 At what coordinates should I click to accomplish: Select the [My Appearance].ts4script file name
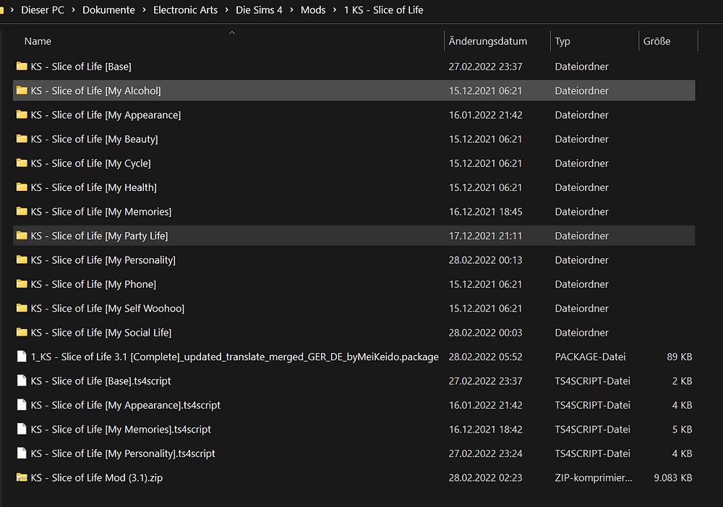click(126, 406)
